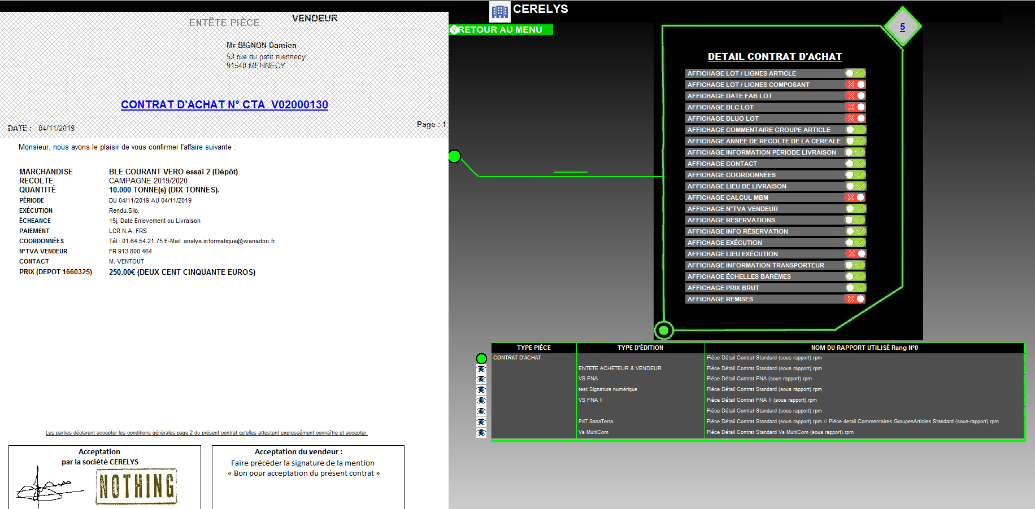1035x509 pixels.
Task: Preview the PdT SanaTerra edition row
Action: coord(481,421)
